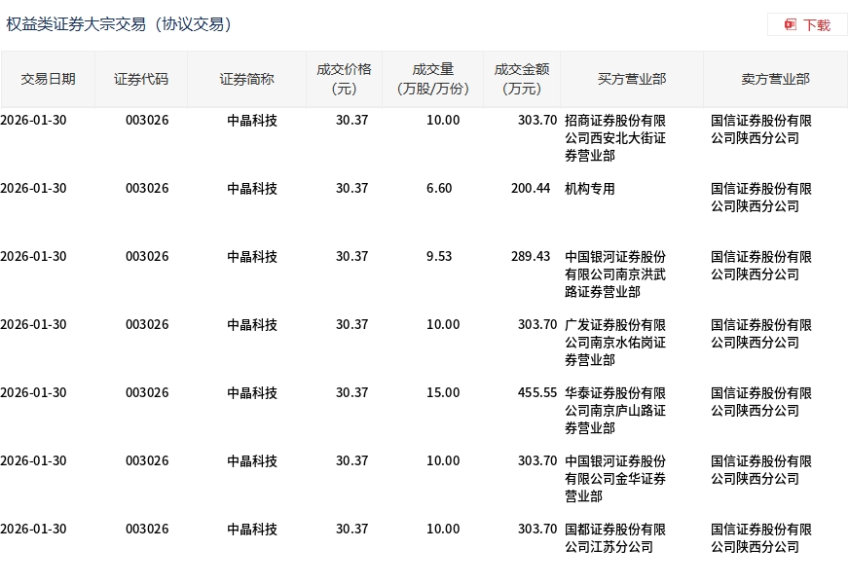Click the Excel icon in 下载 button
The width and height of the screenshot is (849, 586).
pos(790,25)
